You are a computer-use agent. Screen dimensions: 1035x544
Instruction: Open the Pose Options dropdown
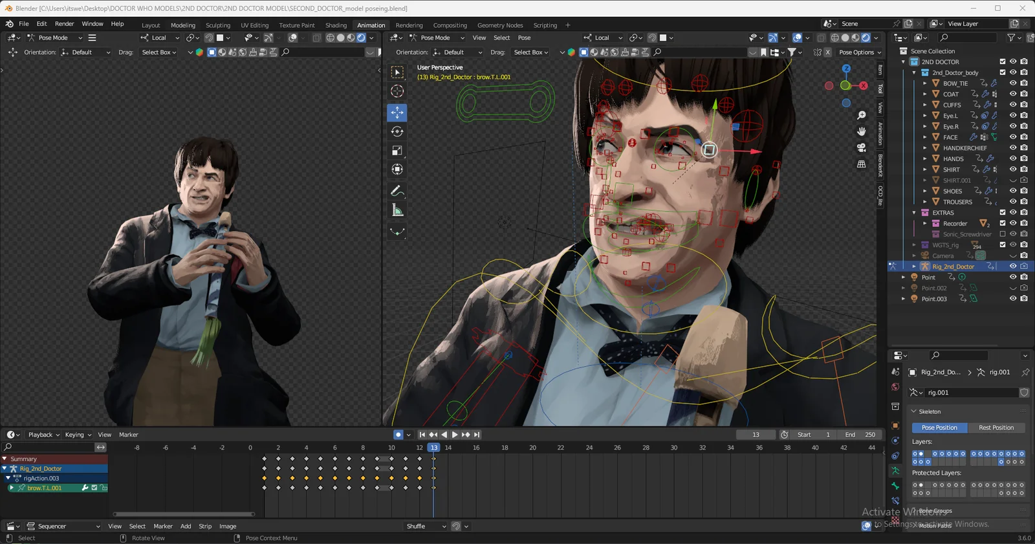(x=860, y=52)
